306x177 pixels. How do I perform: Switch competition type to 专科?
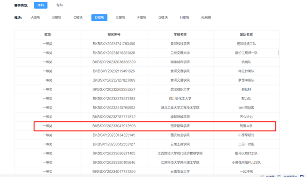point(59,5)
